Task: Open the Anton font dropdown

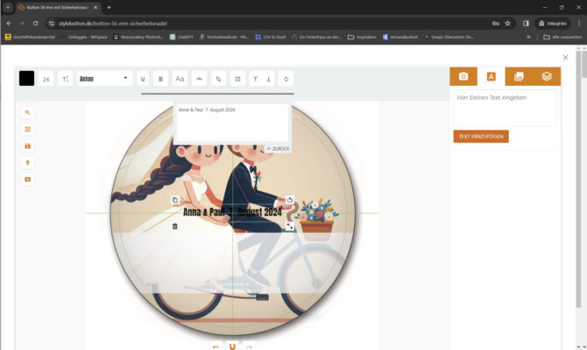Action: coord(104,79)
